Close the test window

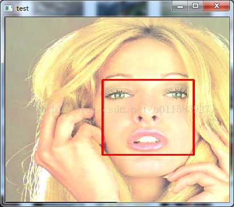pyautogui.click(x=216, y=6)
